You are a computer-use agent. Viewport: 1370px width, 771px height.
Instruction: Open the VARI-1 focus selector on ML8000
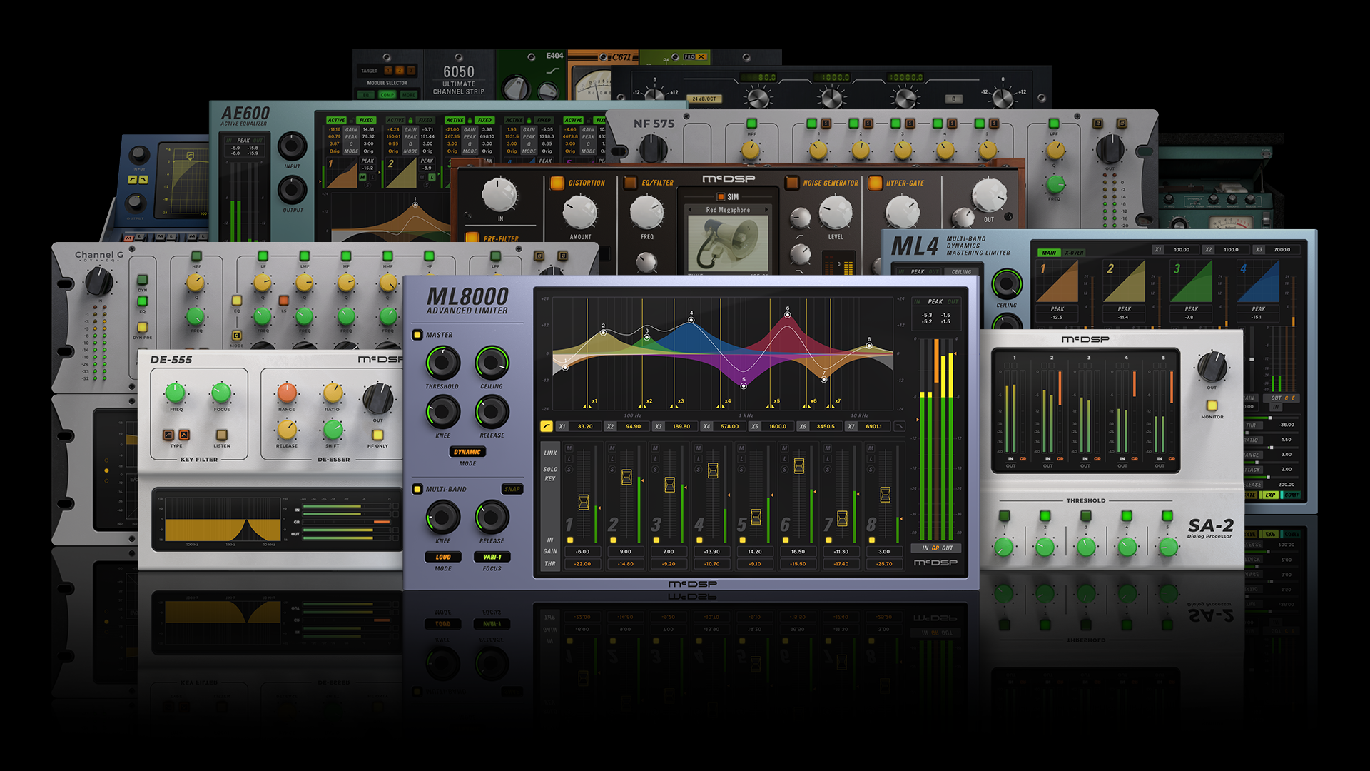[493, 557]
